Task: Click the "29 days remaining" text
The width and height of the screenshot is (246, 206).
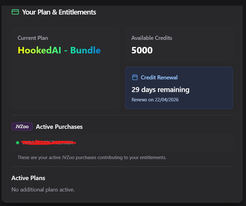Action: tap(161, 90)
